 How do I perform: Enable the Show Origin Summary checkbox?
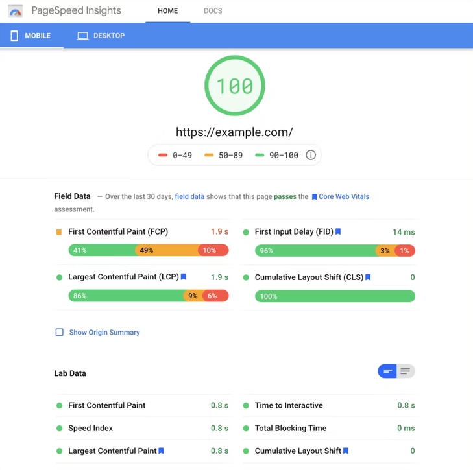[60, 332]
